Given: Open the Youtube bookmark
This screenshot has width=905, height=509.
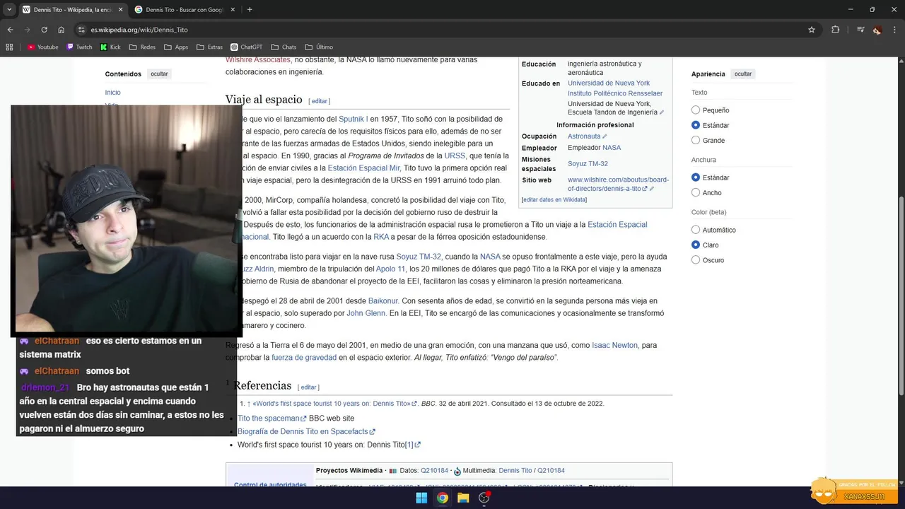Looking at the screenshot, I should (x=42, y=47).
